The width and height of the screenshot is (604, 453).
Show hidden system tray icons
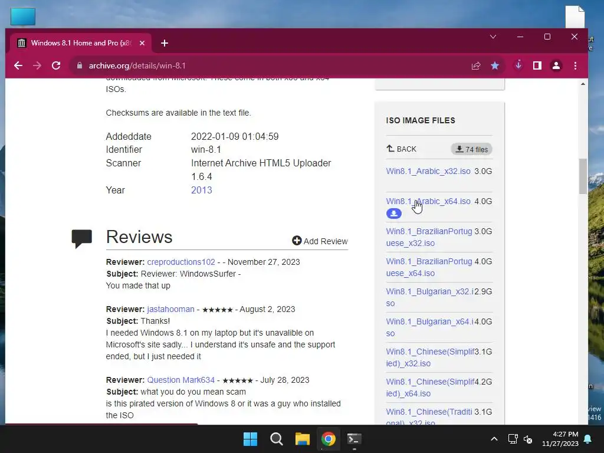tap(494, 439)
